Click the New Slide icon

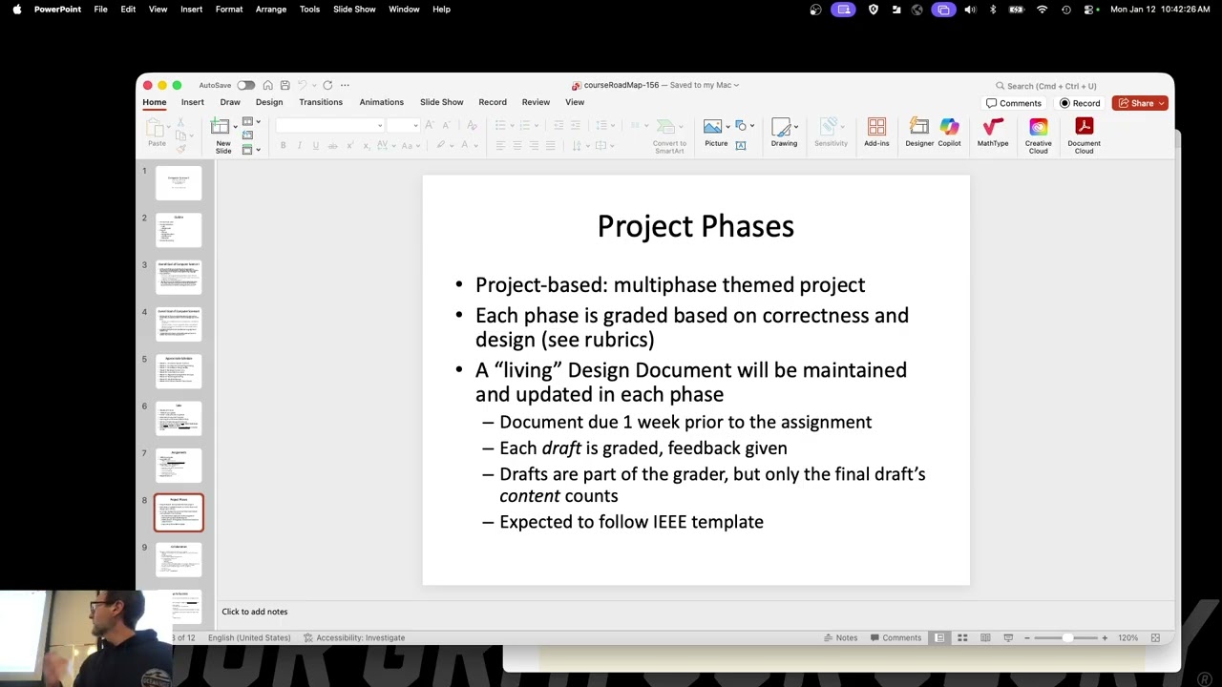(221, 126)
